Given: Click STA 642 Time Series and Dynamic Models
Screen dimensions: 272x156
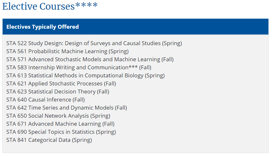Looking at the screenshot, I should pos(67,108).
